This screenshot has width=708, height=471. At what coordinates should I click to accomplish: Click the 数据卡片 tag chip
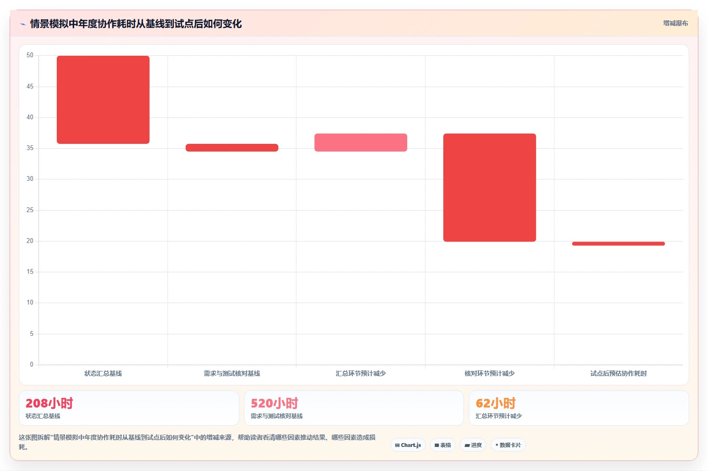(x=508, y=445)
